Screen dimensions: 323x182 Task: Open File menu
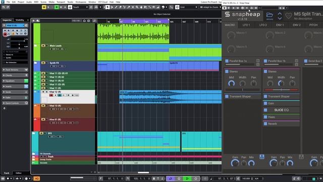point(8,2)
